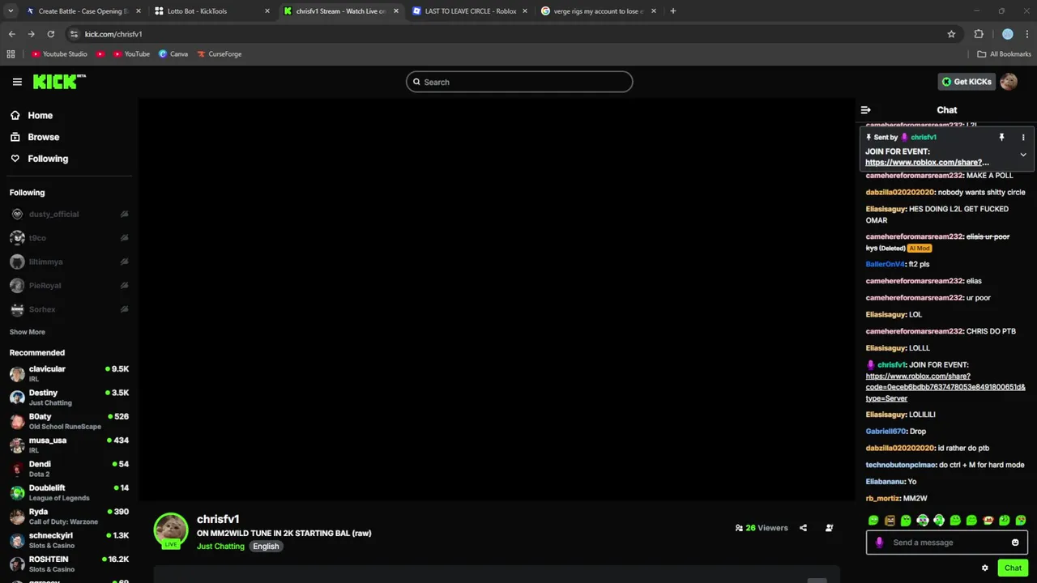This screenshot has height=583, width=1037.
Task: Switch to Lotto Bot - KickTools tab
Action: 211,11
